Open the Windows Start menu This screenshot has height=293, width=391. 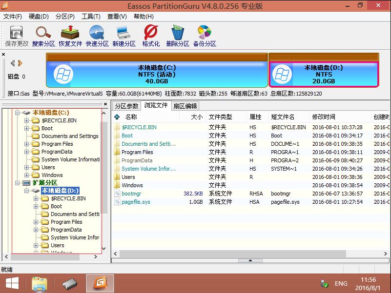tap(11, 283)
